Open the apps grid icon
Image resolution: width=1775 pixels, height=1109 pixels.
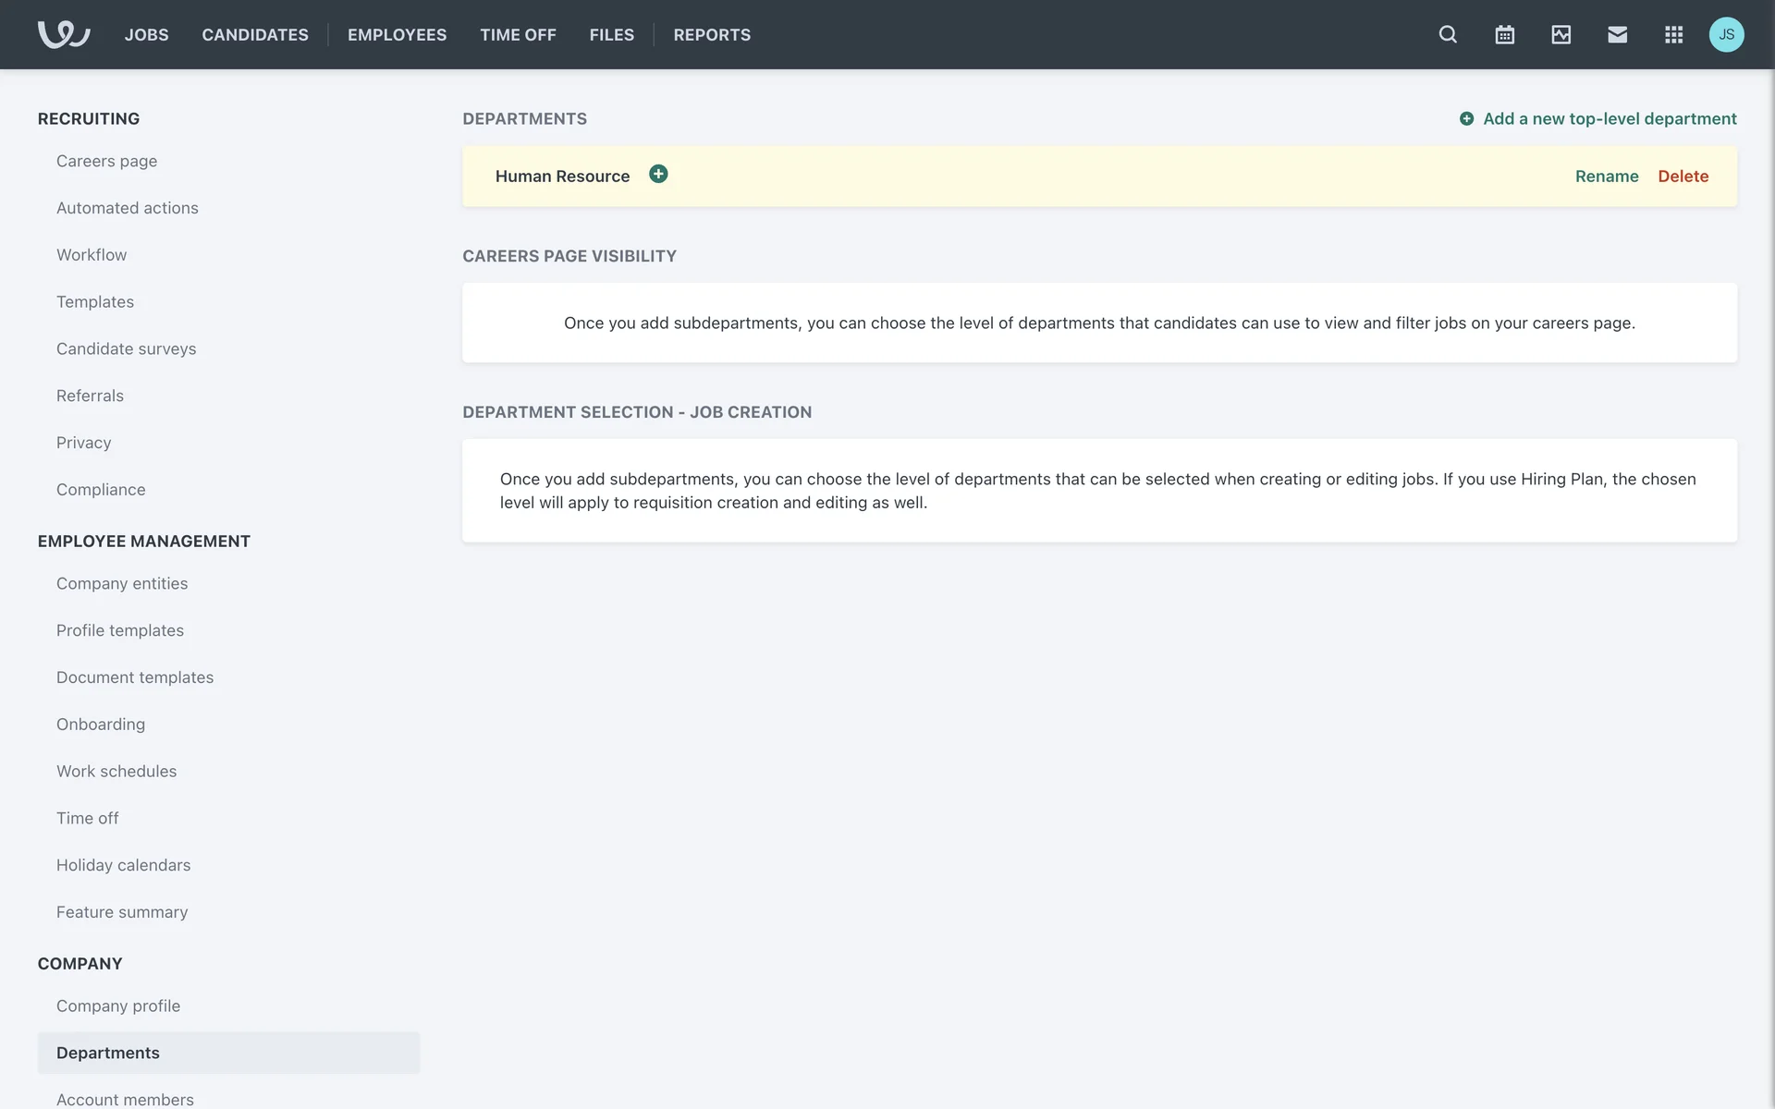coord(1673,34)
